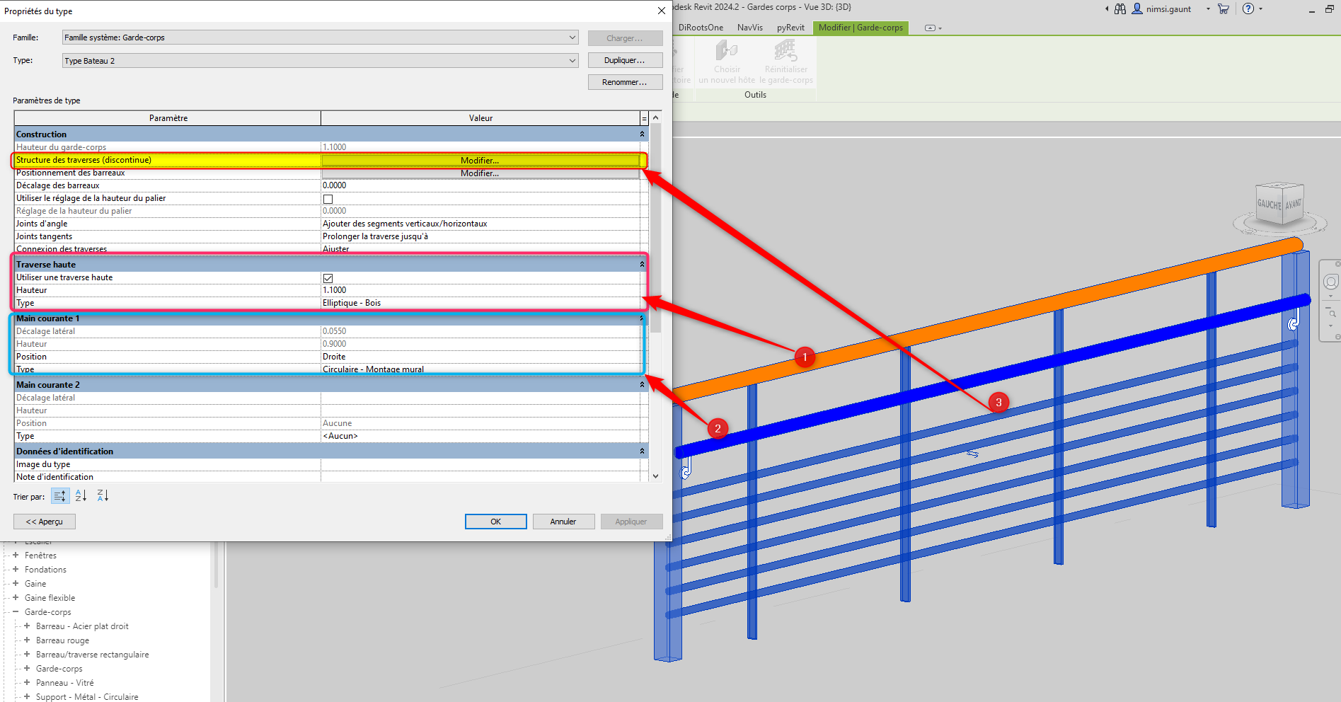Select the default sort order icon

(x=60, y=496)
